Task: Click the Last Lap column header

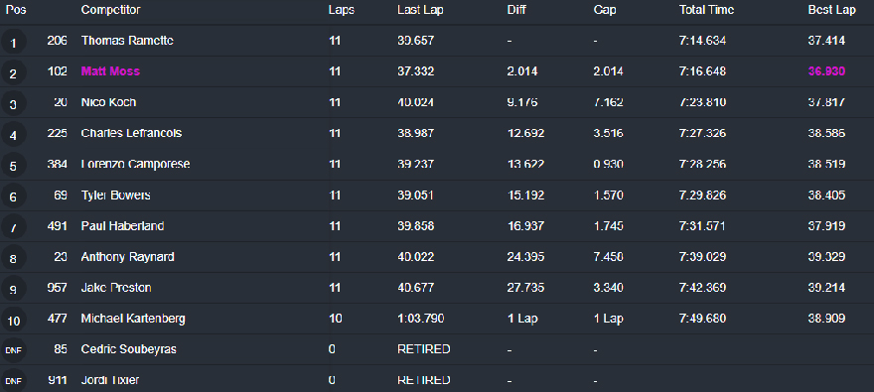Action: (x=420, y=10)
